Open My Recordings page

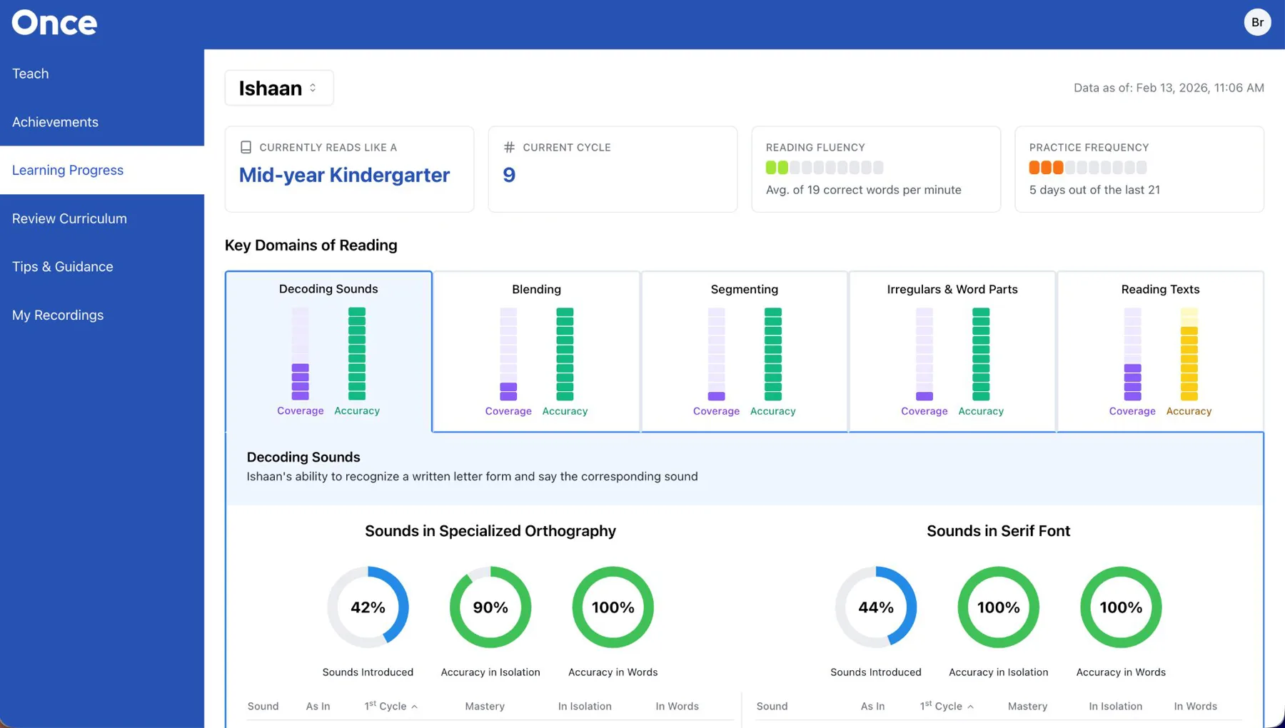point(102,315)
